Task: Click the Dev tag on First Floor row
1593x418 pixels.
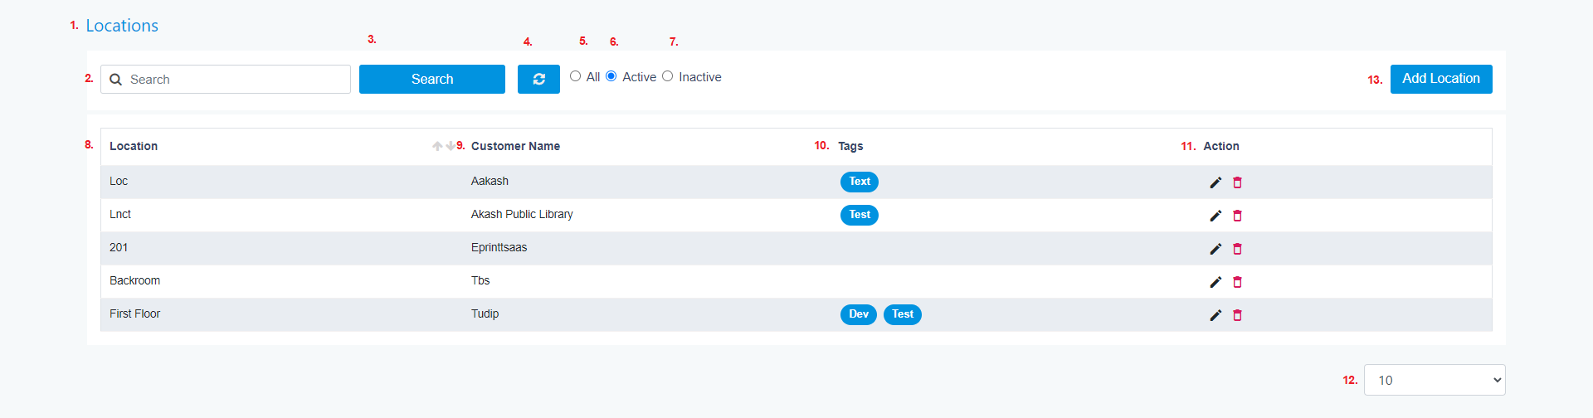Action: coord(859,314)
